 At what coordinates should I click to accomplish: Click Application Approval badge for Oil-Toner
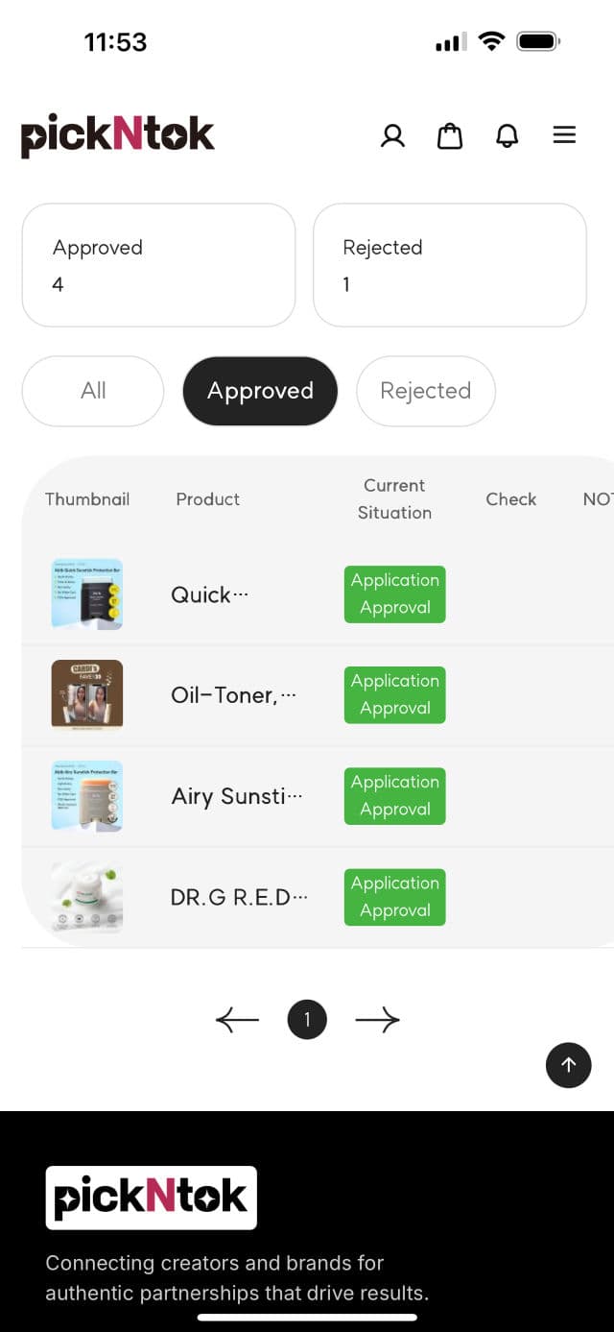tap(394, 694)
